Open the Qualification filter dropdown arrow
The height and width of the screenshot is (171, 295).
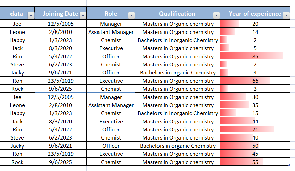tap(216, 15)
